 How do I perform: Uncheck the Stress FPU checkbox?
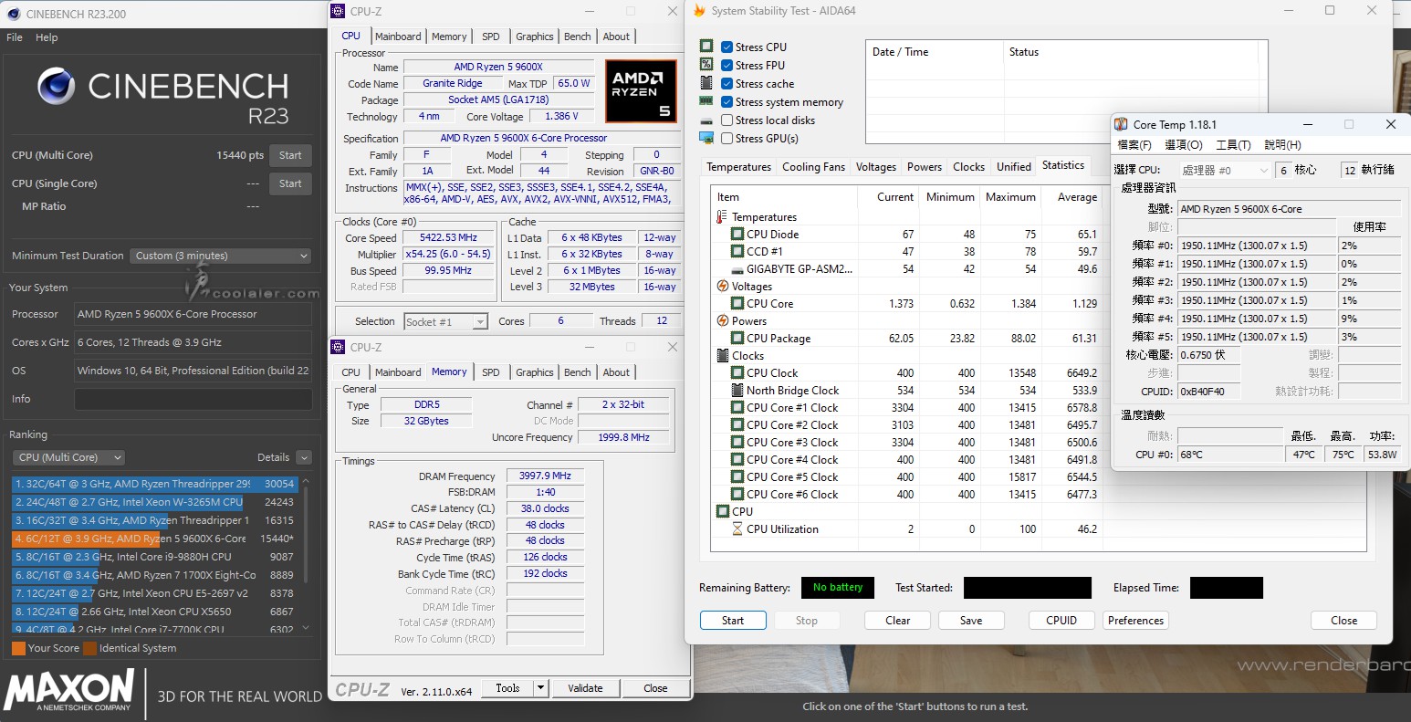pyautogui.click(x=727, y=66)
